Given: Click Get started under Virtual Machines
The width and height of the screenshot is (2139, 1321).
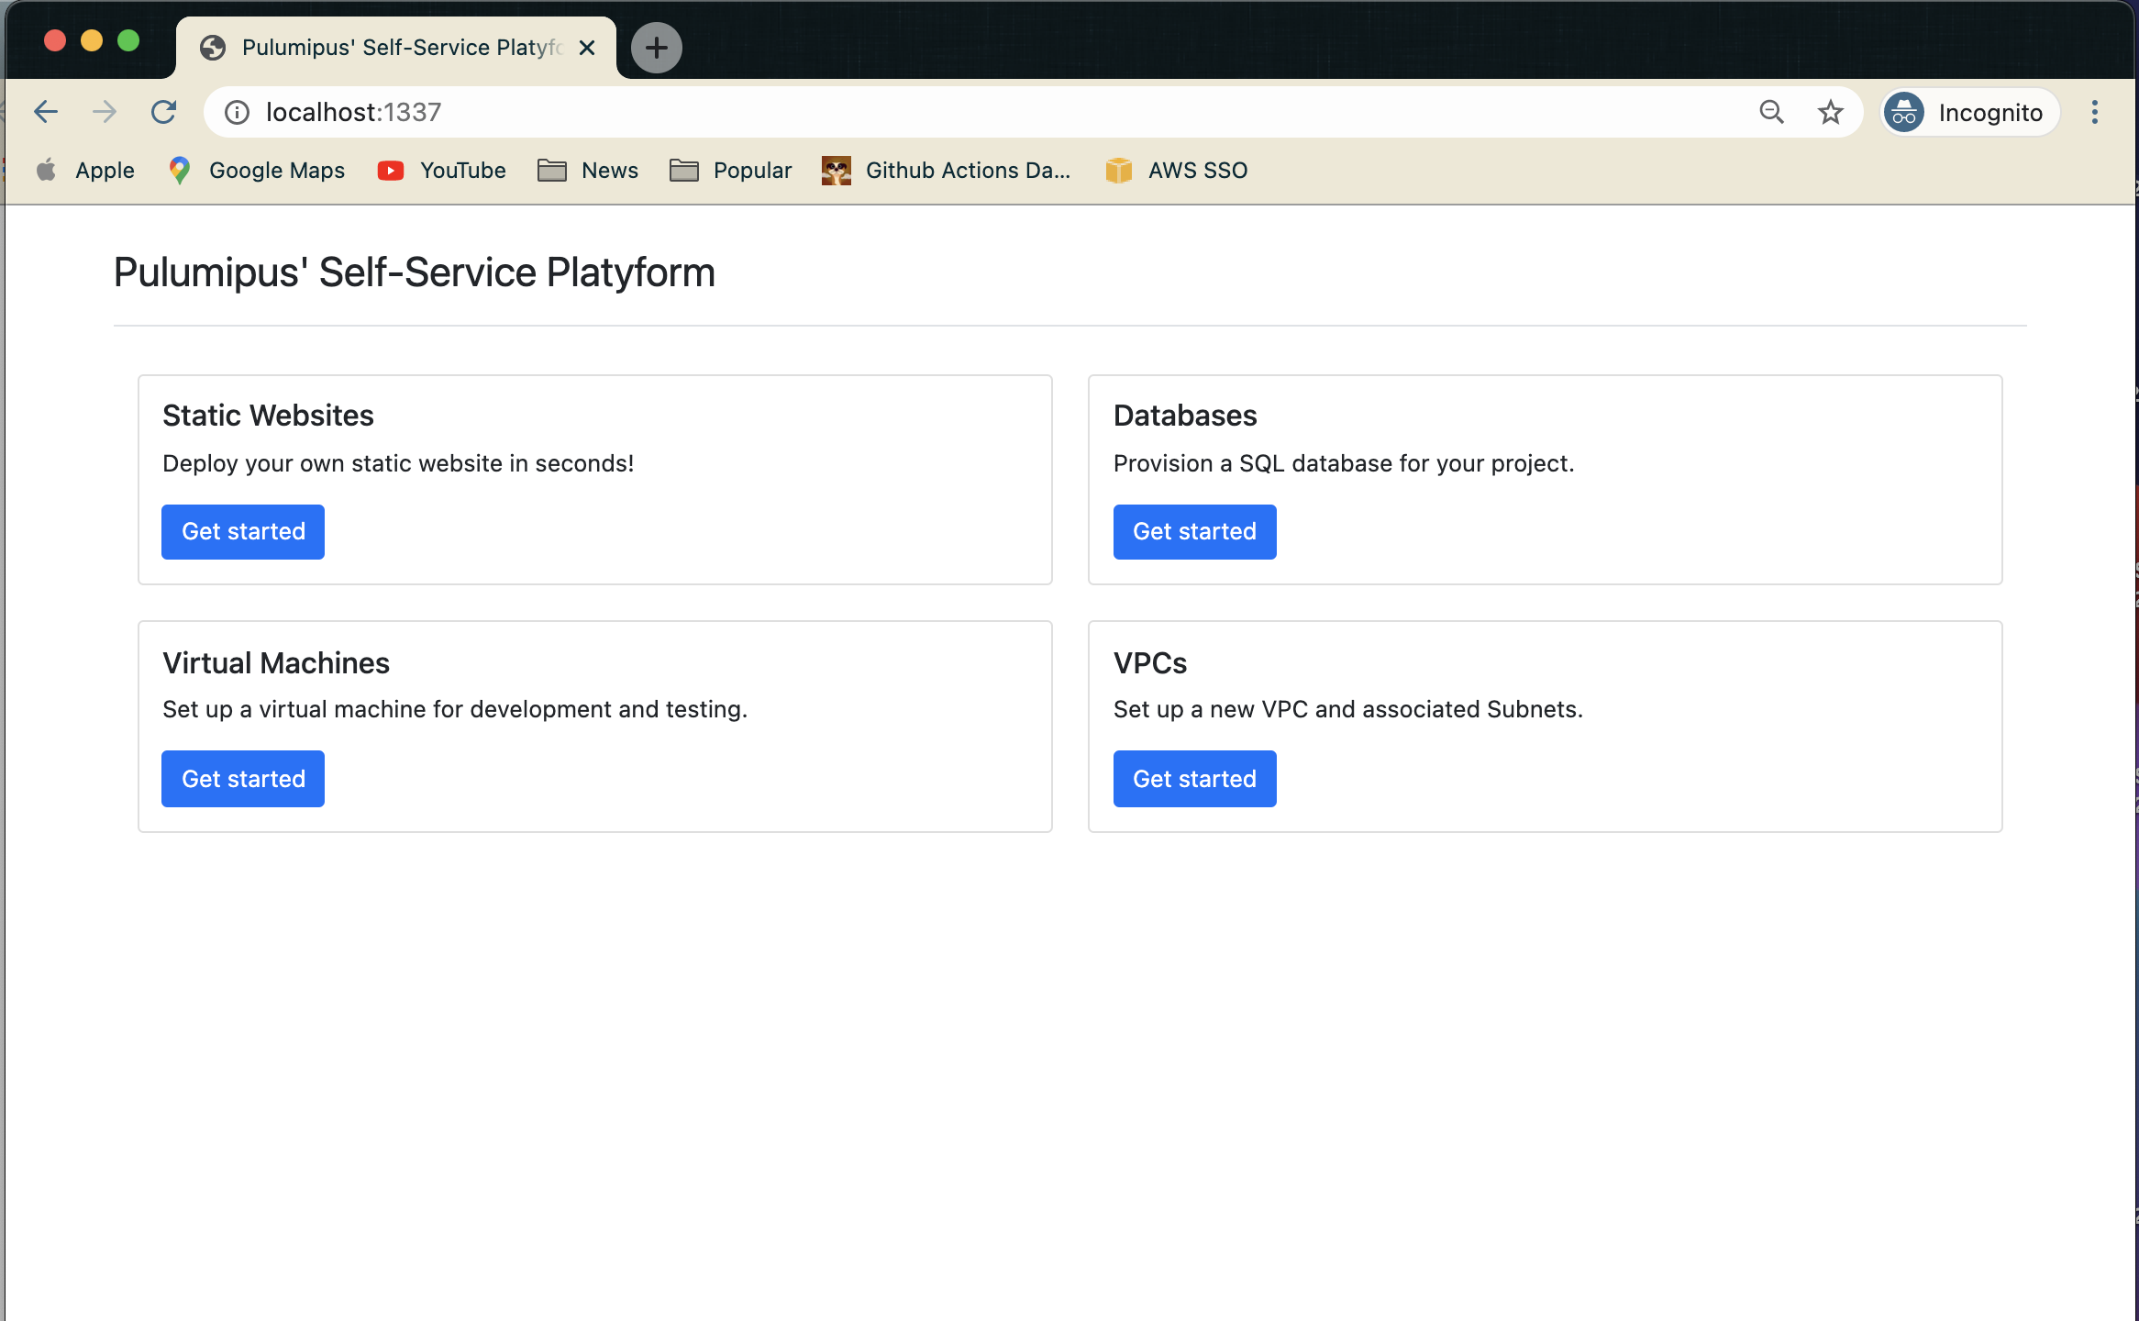Looking at the screenshot, I should coord(243,779).
